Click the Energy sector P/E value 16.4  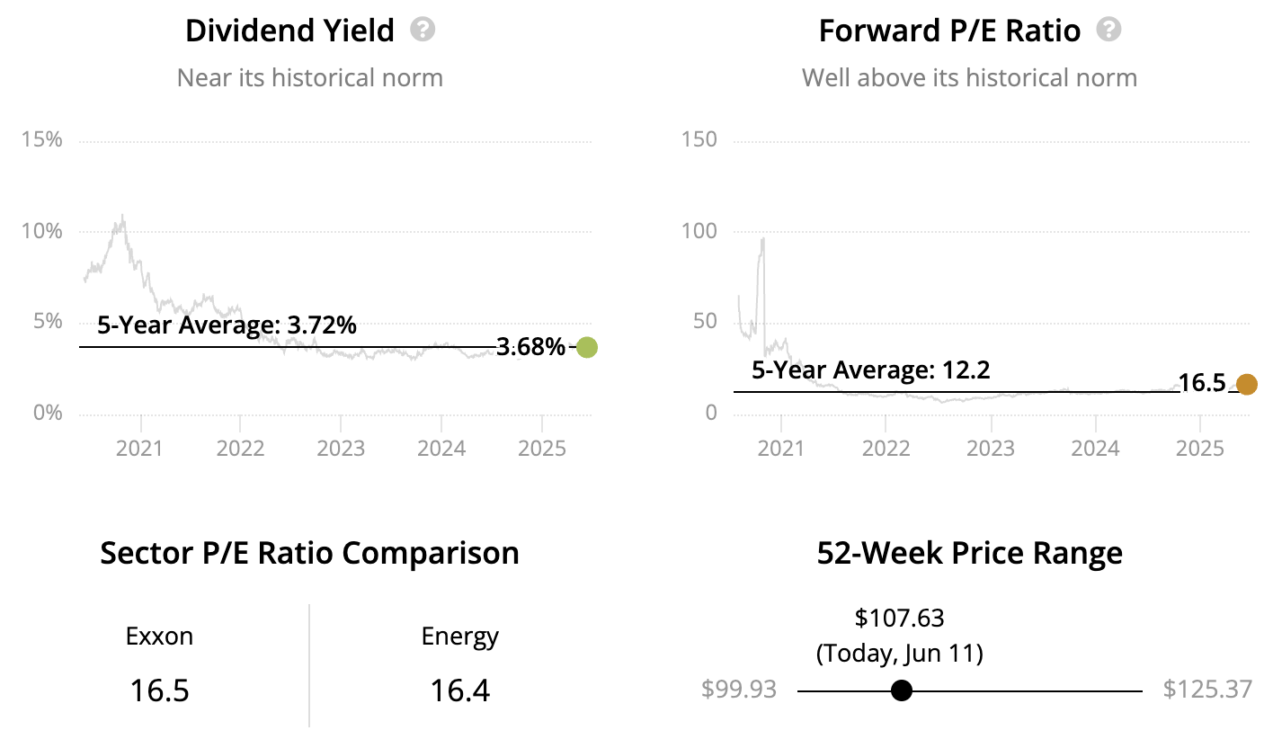(x=459, y=690)
